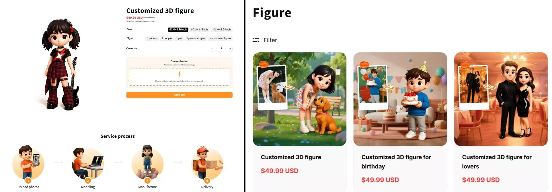The image size is (552, 192).
Task: Pick the 10CM=3.94inch size option
Action: 221,30
